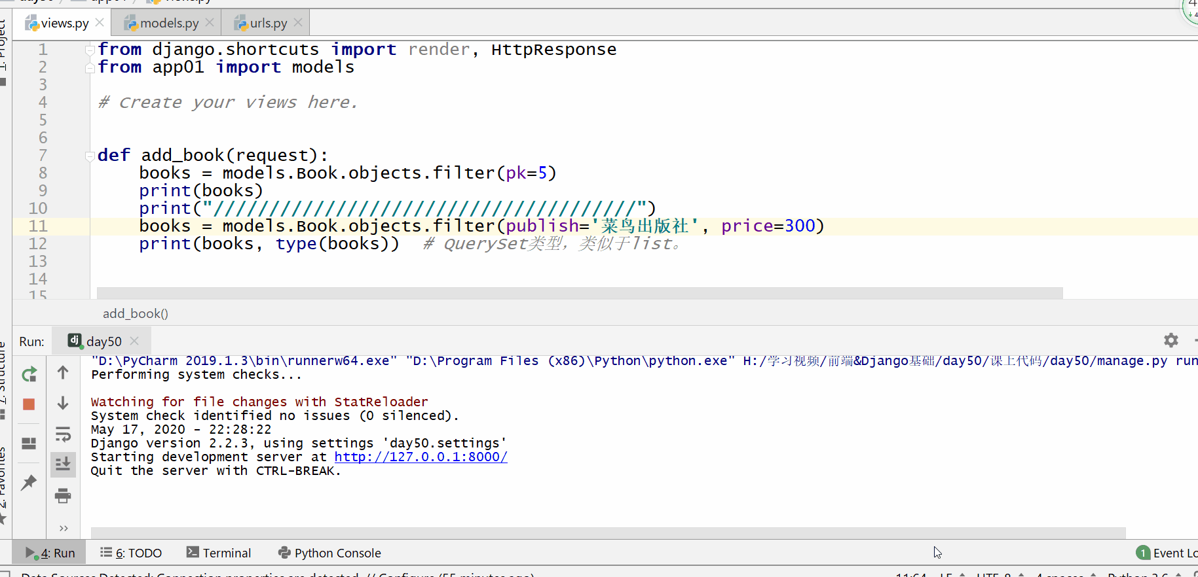Toggle scroll to end of console
1198x577 pixels.
pyautogui.click(x=63, y=464)
